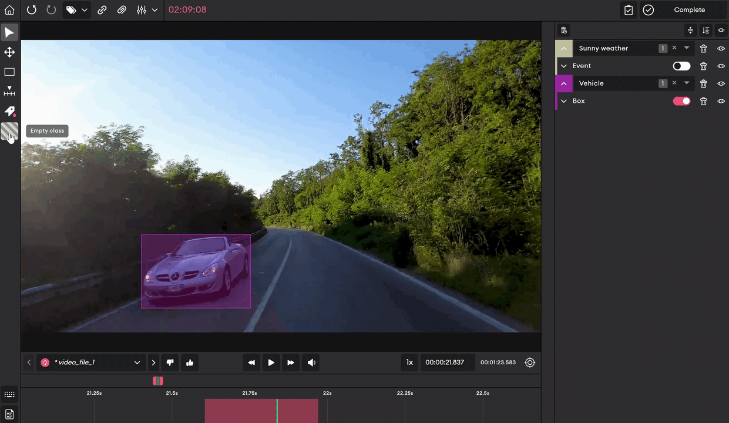Delete the Box item
729x423 pixels.
click(x=704, y=101)
